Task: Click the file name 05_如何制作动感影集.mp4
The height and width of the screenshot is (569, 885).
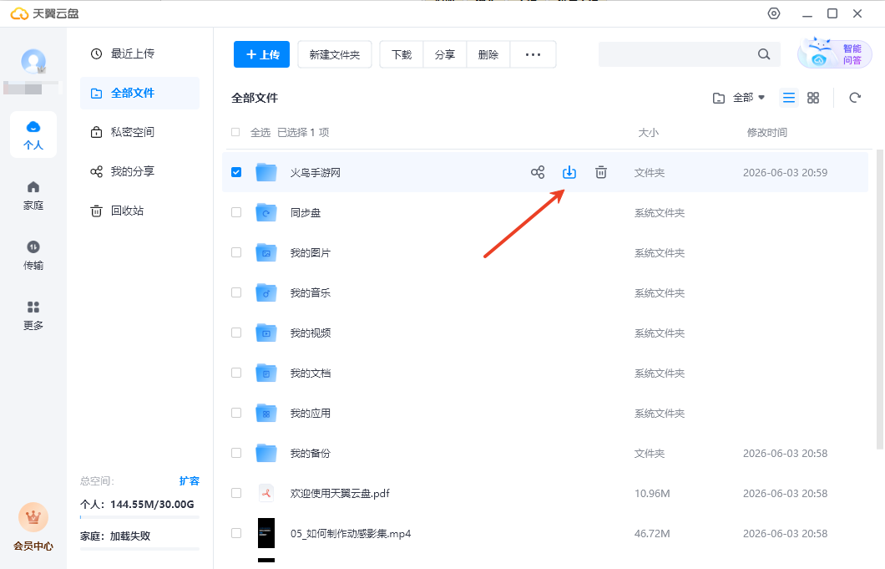Action: pos(351,533)
